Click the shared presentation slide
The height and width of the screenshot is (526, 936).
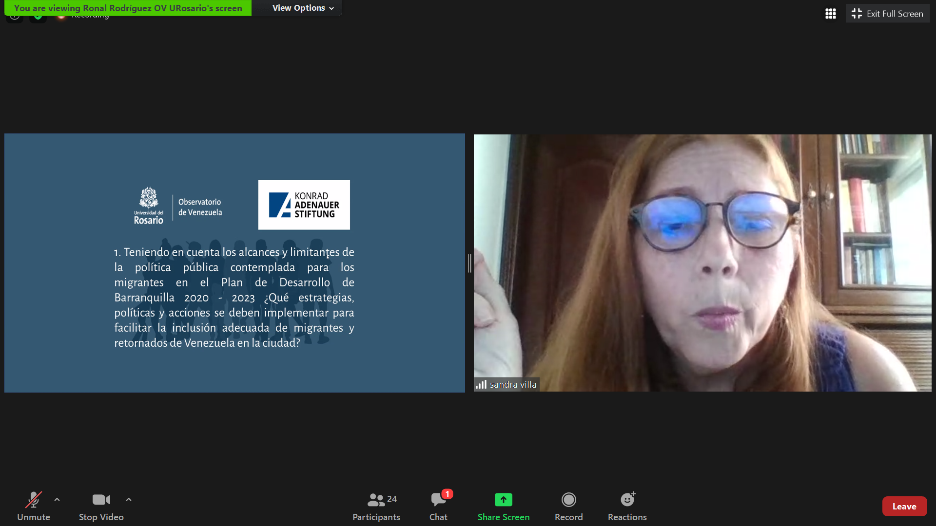tap(234, 263)
